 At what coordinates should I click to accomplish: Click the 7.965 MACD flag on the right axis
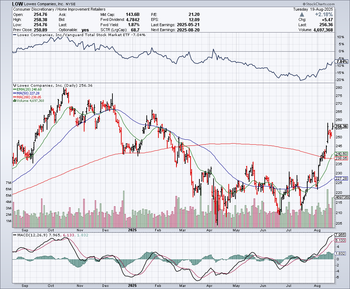(x=340, y=235)
